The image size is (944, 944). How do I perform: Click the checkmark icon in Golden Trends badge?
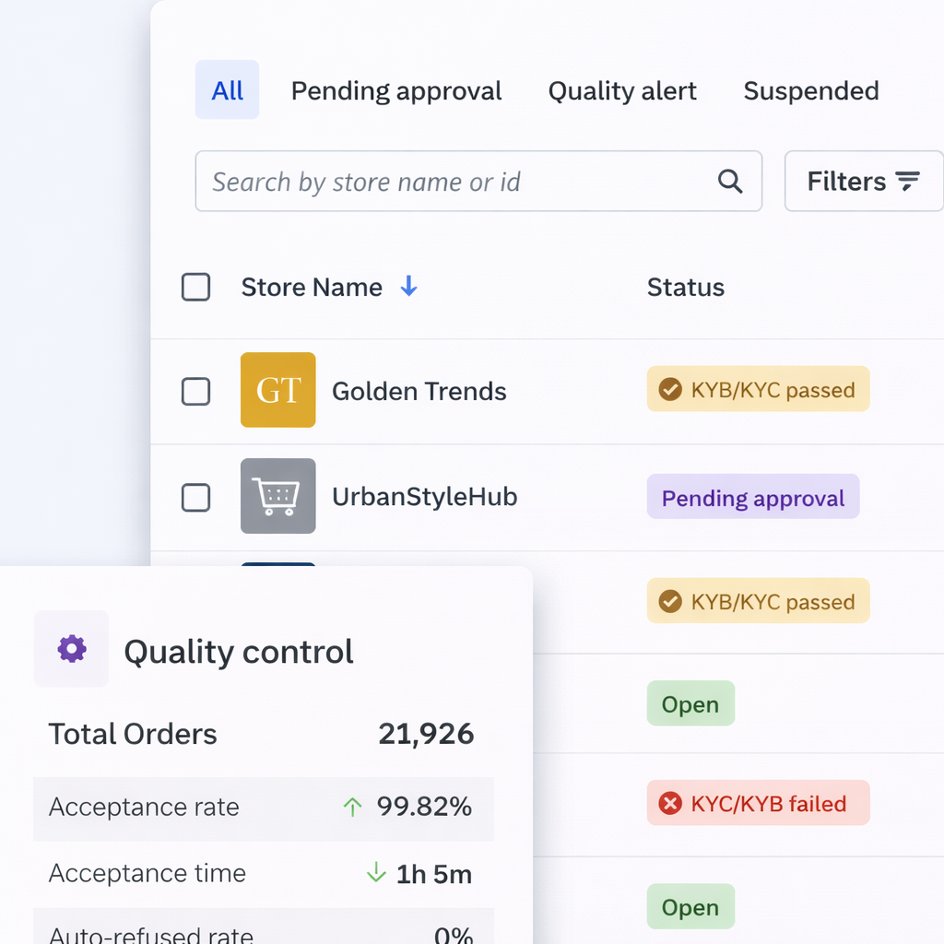[x=670, y=390]
